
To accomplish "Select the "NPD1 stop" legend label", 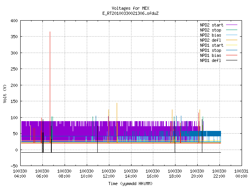I will (x=210, y=50).
